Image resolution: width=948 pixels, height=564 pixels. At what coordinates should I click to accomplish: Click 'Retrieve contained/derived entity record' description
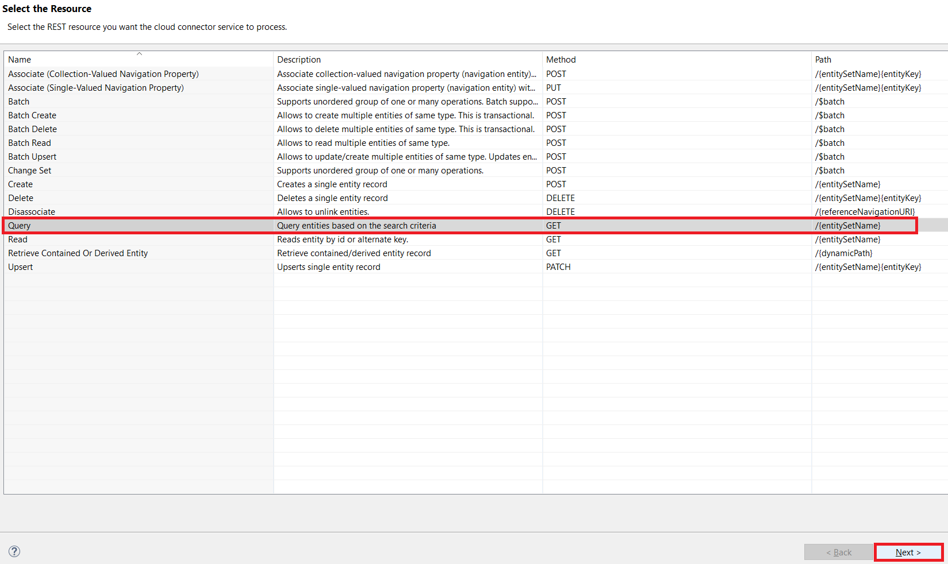354,253
